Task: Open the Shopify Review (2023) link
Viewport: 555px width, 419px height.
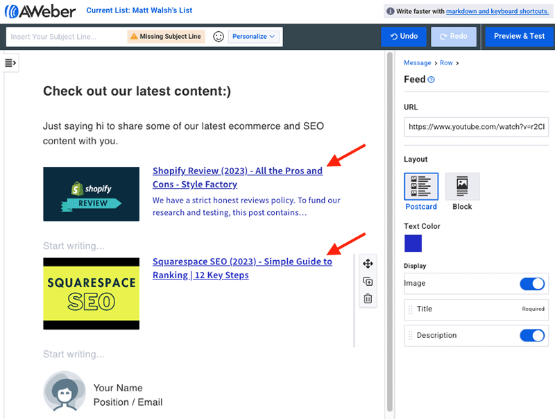Action: click(x=237, y=178)
